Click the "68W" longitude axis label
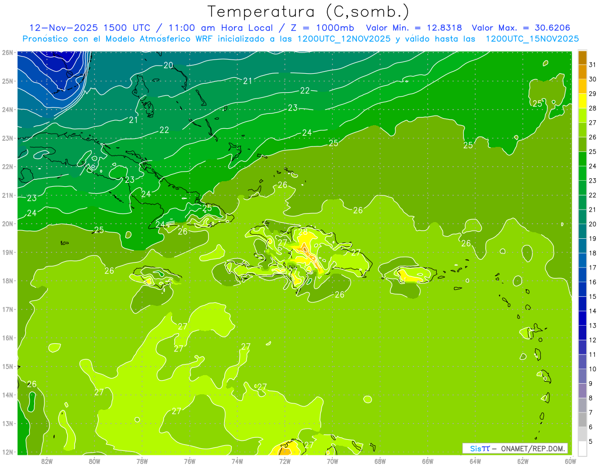Image resolution: width=606 pixels, height=468 pixels. tap(380, 461)
